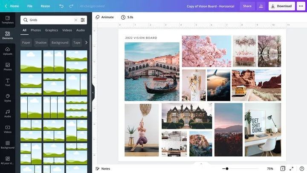Select the Photos results tab
The height and width of the screenshot is (173, 307).
(x=36, y=30)
